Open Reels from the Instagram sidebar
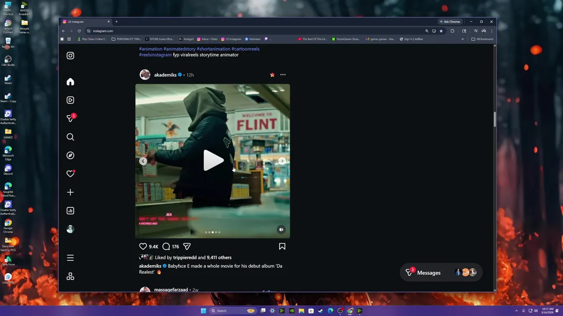Image resolution: width=563 pixels, height=316 pixels. pyautogui.click(x=70, y=100)
